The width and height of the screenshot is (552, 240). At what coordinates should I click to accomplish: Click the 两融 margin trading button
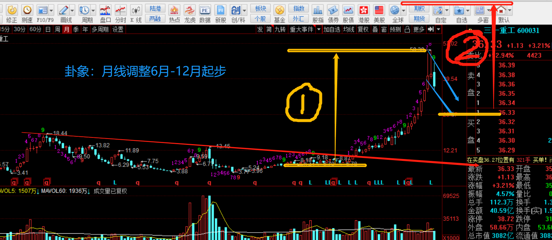coord(155,19)
